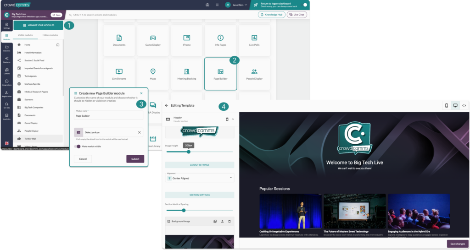
Task: Click the Module name input field
Action: [108, 116]
